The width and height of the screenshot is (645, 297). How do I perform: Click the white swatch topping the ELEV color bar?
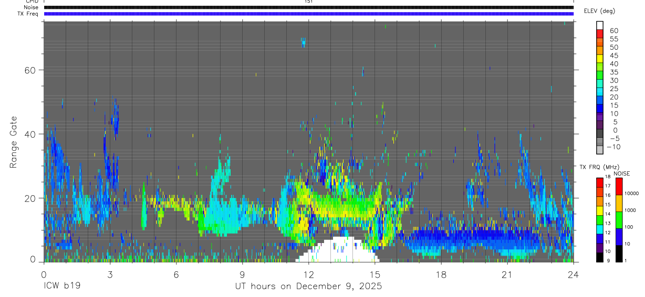(600, 26)
